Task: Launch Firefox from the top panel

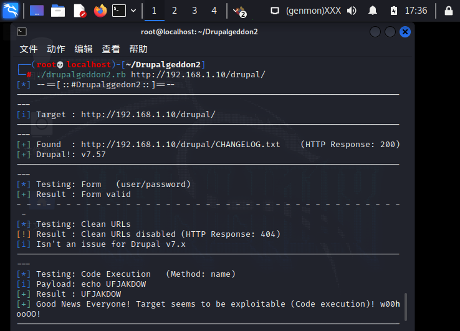Action: click(100, 11)
